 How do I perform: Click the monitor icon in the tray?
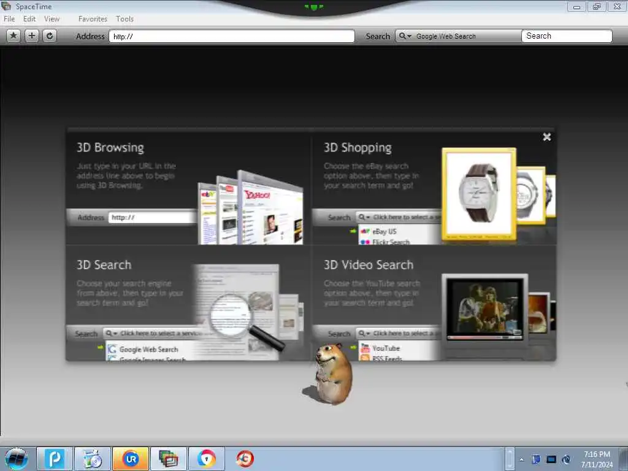pyautogui.click(x=551, y=459)
